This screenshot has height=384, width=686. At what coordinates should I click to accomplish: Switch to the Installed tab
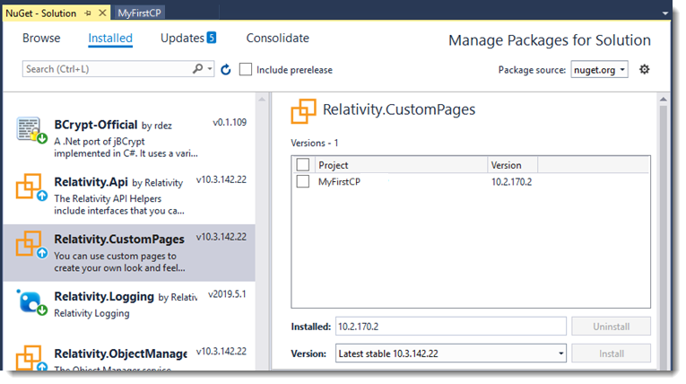[x=110, y=38]
